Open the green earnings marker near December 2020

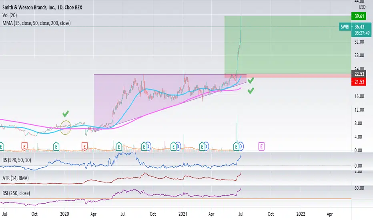coord(173,146)
